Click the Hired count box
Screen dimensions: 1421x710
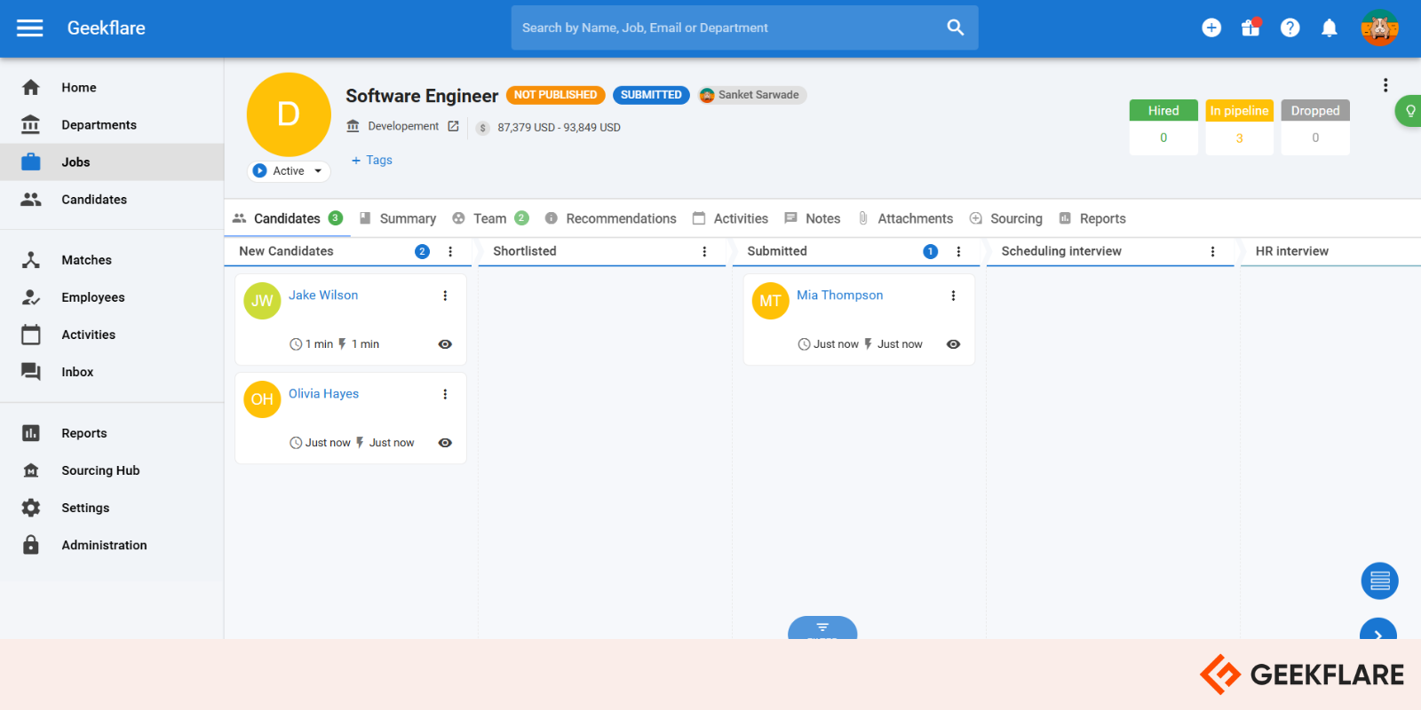(1163, 127)
